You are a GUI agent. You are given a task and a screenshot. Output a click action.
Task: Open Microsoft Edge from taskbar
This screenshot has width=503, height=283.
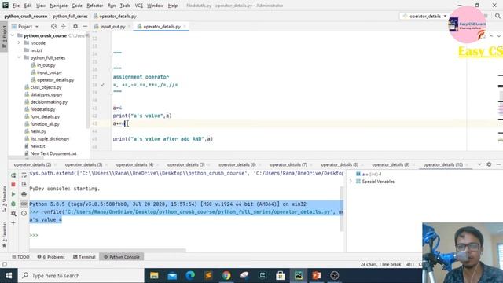pos(190,276)
